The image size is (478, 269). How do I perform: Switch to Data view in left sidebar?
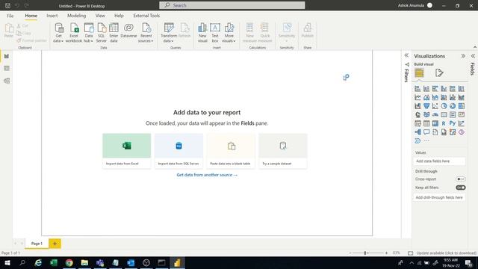[x=7, y=69]
